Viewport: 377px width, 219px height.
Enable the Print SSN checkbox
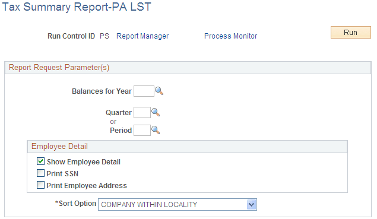coord(40,173)
